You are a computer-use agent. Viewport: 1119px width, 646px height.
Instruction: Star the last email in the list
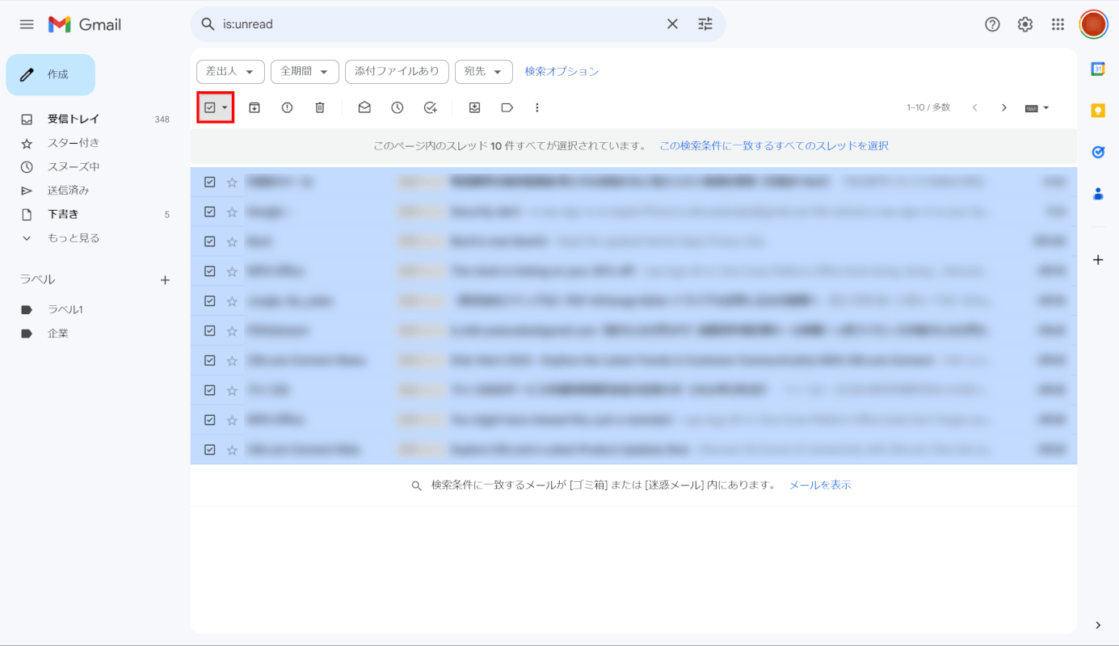232,450
